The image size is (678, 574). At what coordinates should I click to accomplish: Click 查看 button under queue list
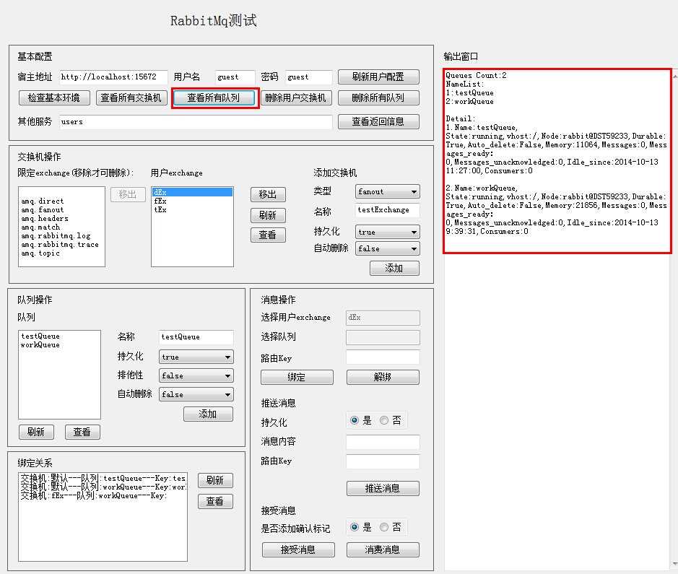82,432
